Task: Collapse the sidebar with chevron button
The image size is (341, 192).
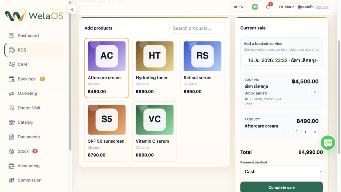Action: pyautogui.click(x=72, y=9)
